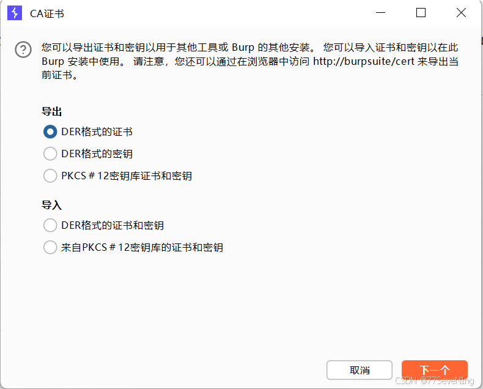Minimize the CA证书 dialog window

381,13
